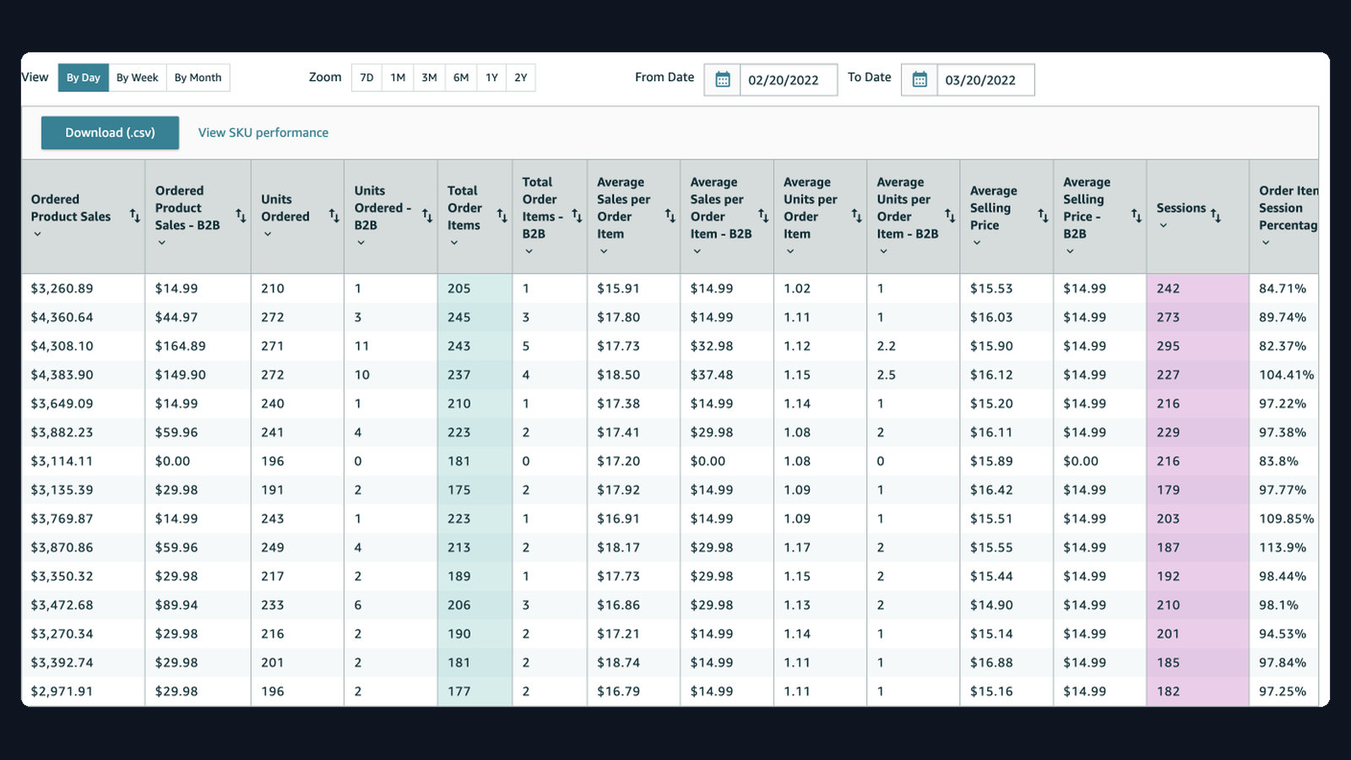The image size is (1351, 760).
Task: Sort by Sessions arrows
Action: (1216, 216)
